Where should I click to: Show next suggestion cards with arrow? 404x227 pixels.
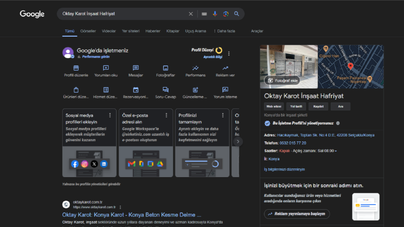(238, 141)
